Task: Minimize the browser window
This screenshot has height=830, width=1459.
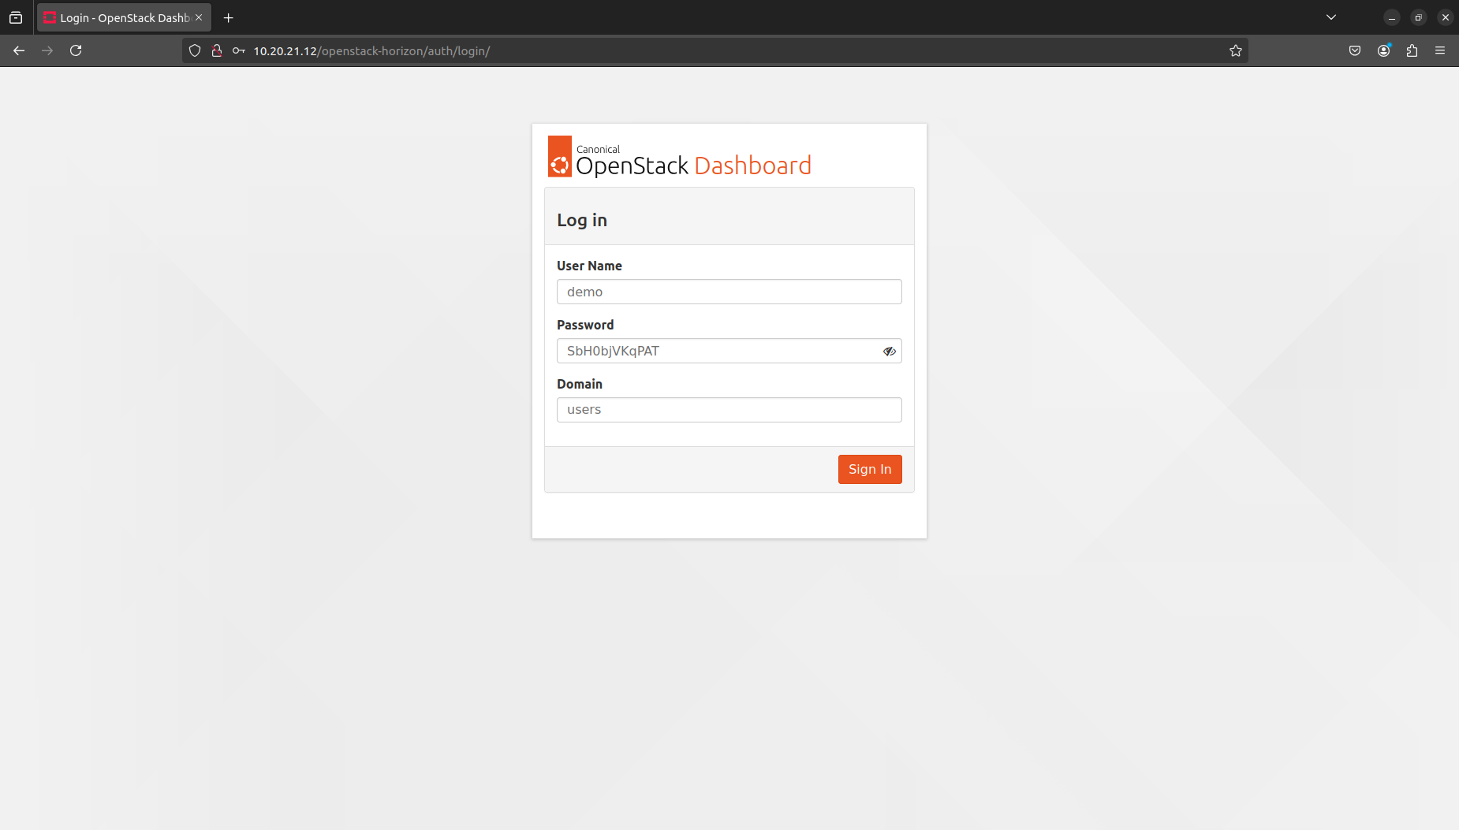Action: pyautogui.click(x=1392, y=17)
